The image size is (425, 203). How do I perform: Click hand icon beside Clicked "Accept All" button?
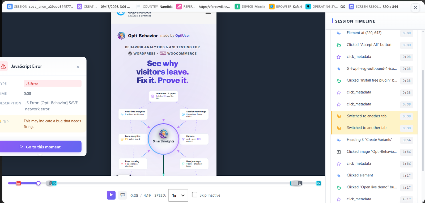click(339, 45)
